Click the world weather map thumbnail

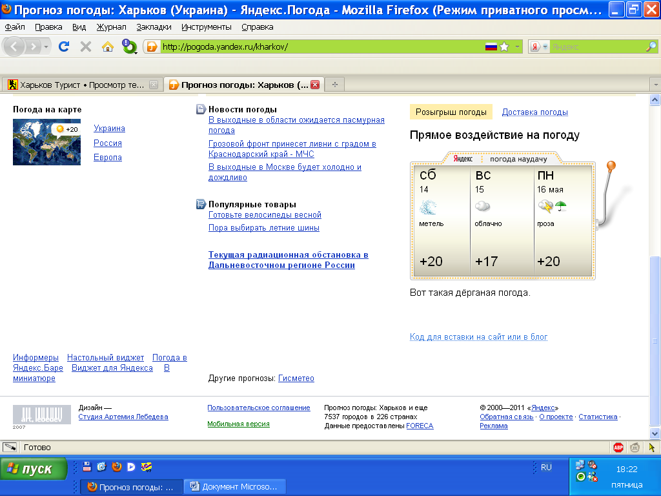46,142
